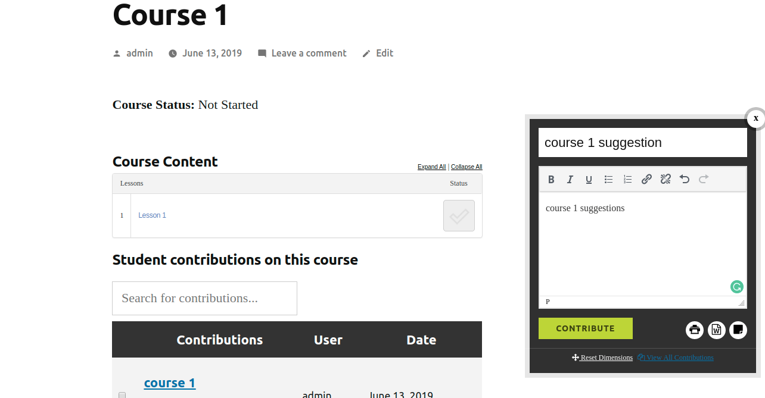Click the sticky note icon
This screenshot has height=398, width=765.
[738, 330]
